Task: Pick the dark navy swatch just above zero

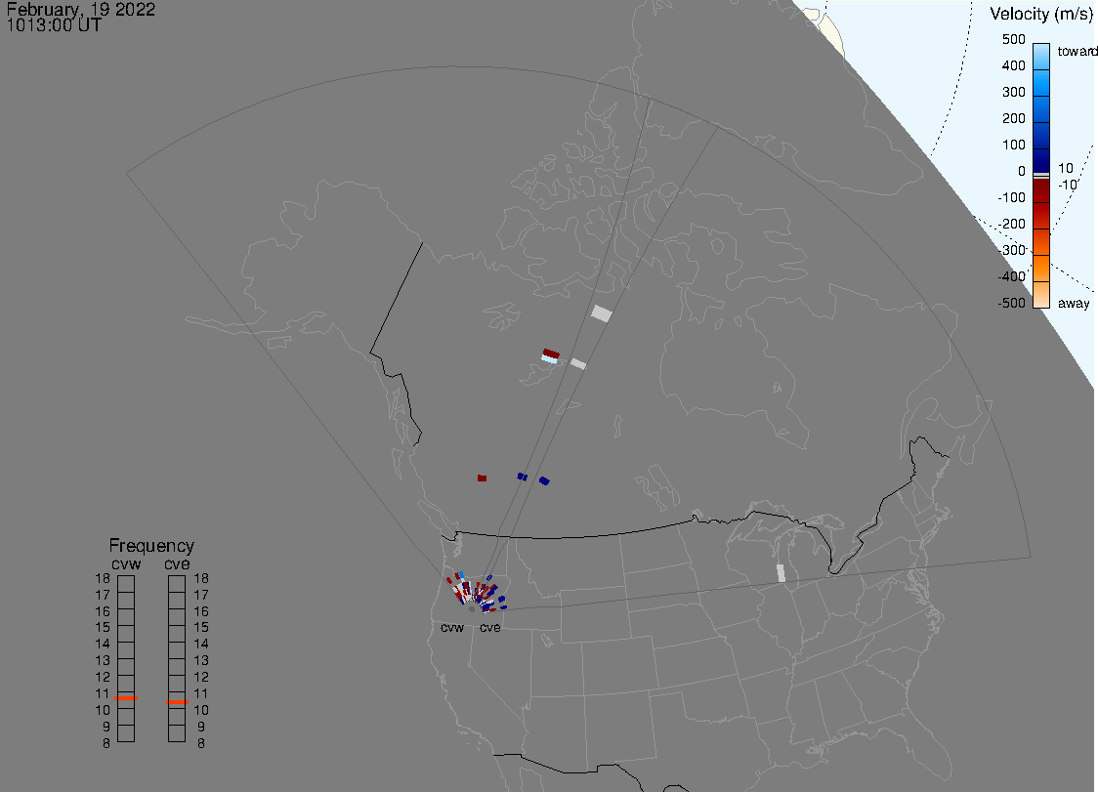Action: [1041, 160]
